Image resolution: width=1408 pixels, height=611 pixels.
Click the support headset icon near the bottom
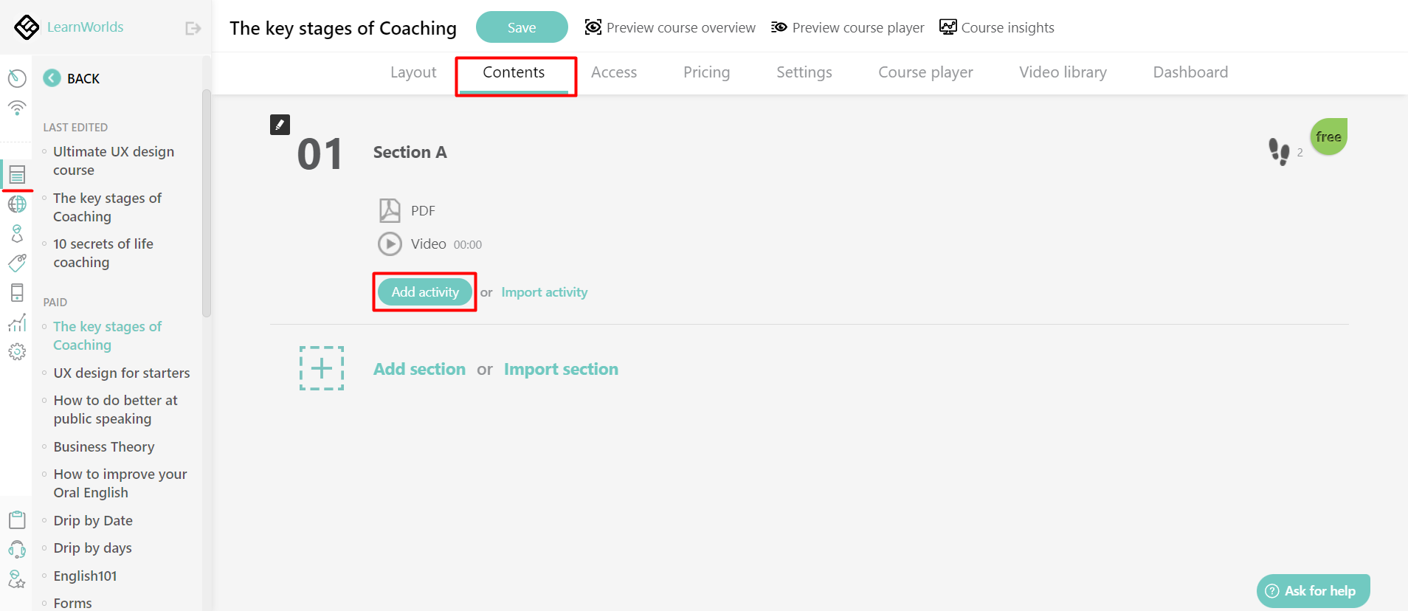(x=17, y=549)
